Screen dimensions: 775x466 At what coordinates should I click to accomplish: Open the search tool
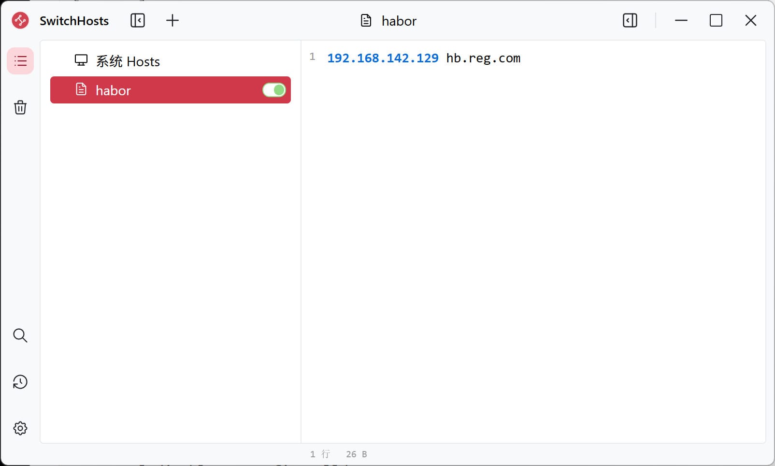(x=20, y=335)
